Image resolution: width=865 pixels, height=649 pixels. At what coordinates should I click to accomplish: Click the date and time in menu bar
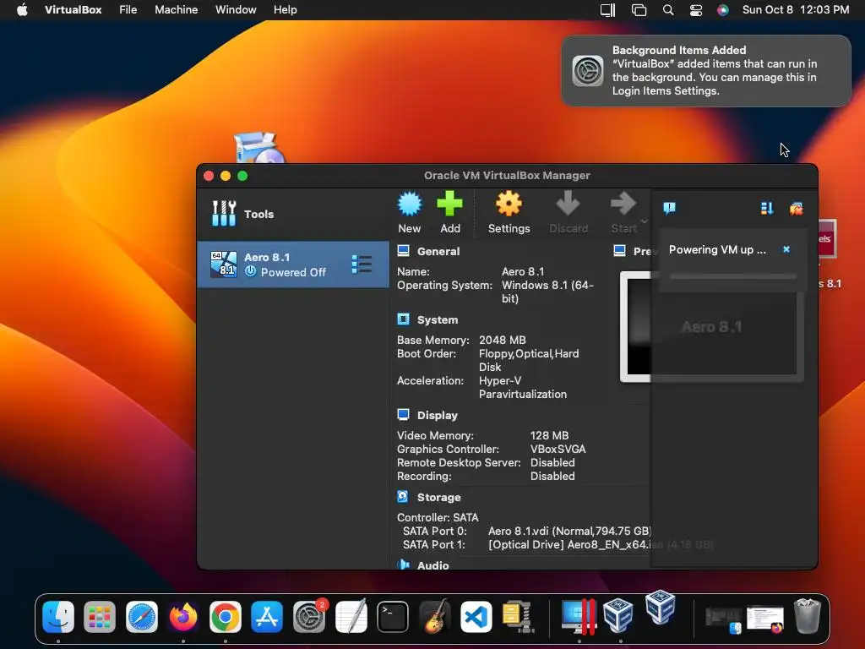796,10
